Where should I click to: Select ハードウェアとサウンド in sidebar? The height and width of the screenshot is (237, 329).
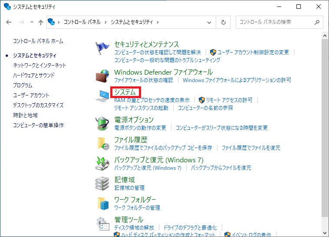click(34, 75)
